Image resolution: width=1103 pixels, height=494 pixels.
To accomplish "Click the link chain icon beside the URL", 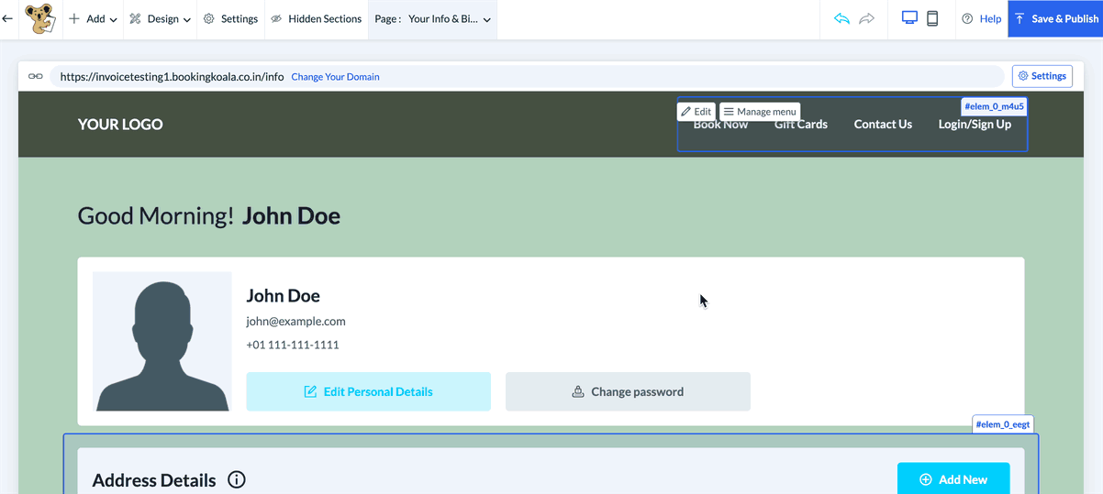I will point(36,76).
